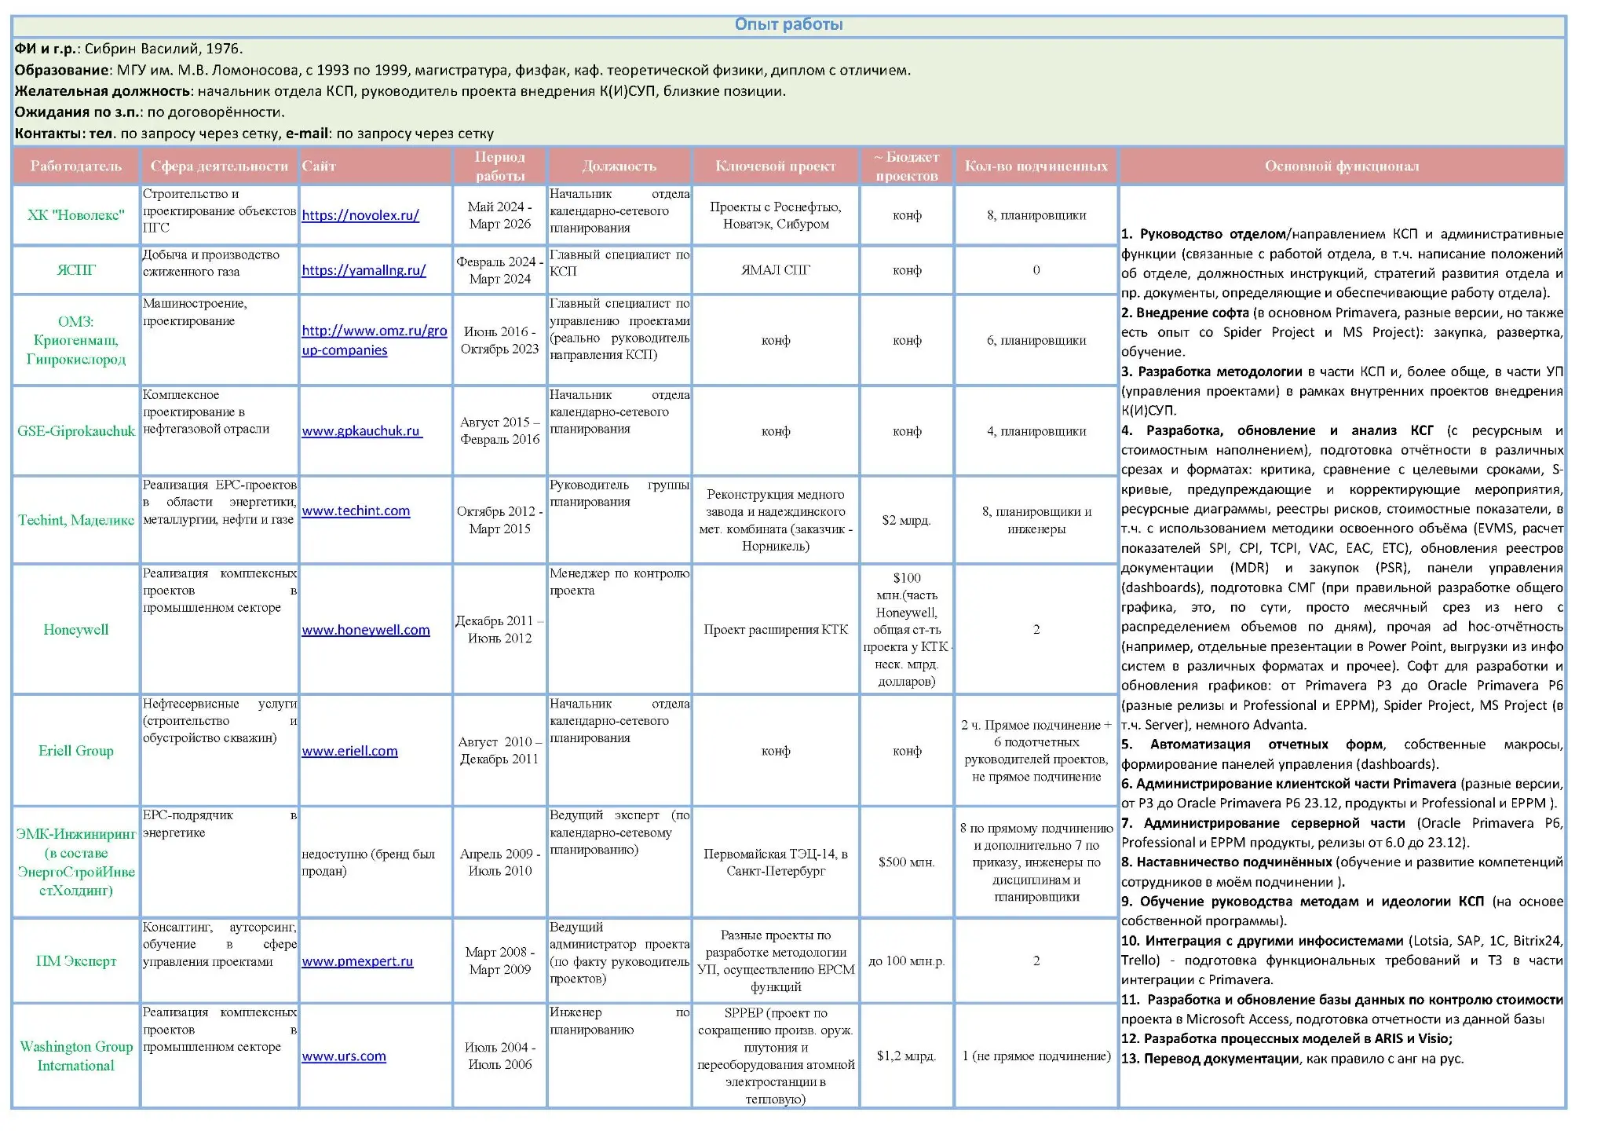
Task: Click the budget cell '$1,2 млрд.'
Action: pyautogui.click(x=907, y=1056)
